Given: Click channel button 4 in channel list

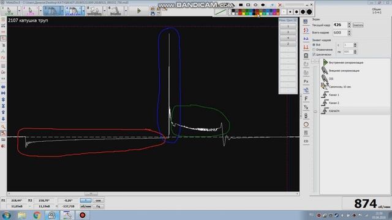Looking at the screenshot, I should tap(288, 38).
